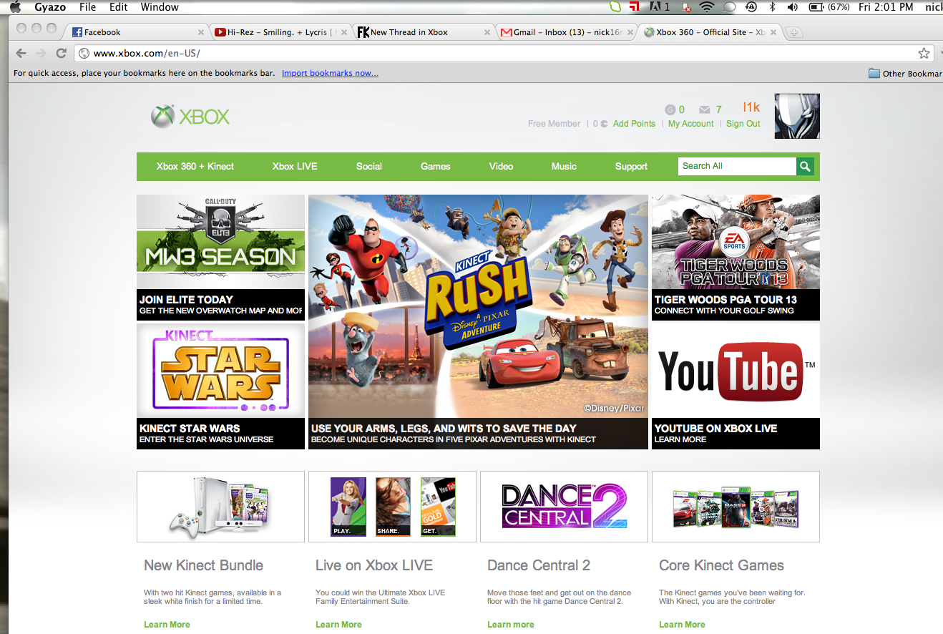
Task: Open the Social nav menu
Action: pos(369,167)
